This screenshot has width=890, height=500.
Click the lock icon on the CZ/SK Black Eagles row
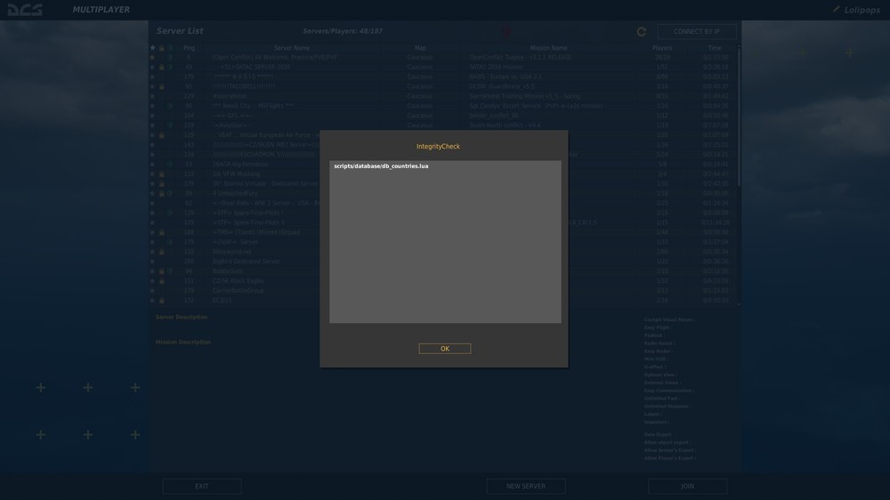click(x=161, y=281)
